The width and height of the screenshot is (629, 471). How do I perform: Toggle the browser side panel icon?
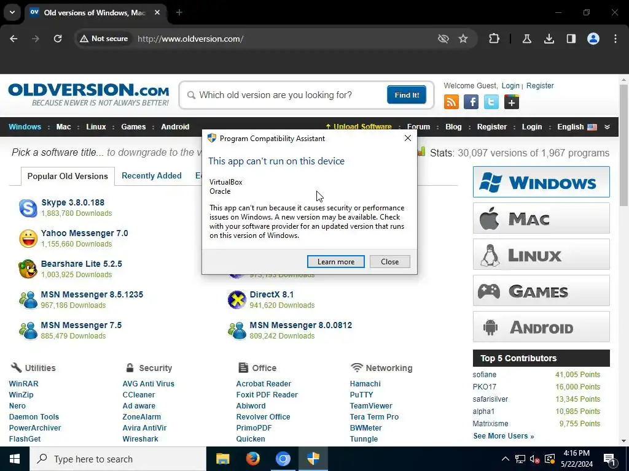pos(571,39)
